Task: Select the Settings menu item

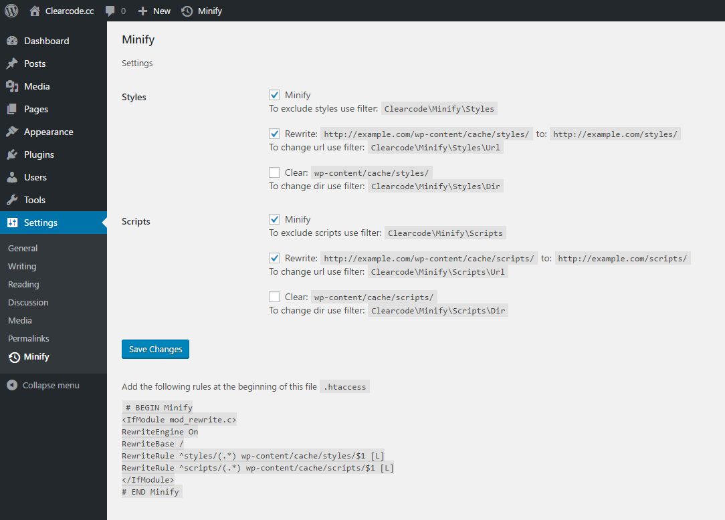Action: (x=54, y=223)
